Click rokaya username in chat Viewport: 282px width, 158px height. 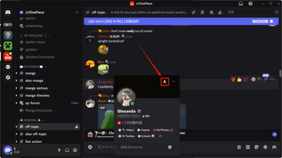point(103,36)
